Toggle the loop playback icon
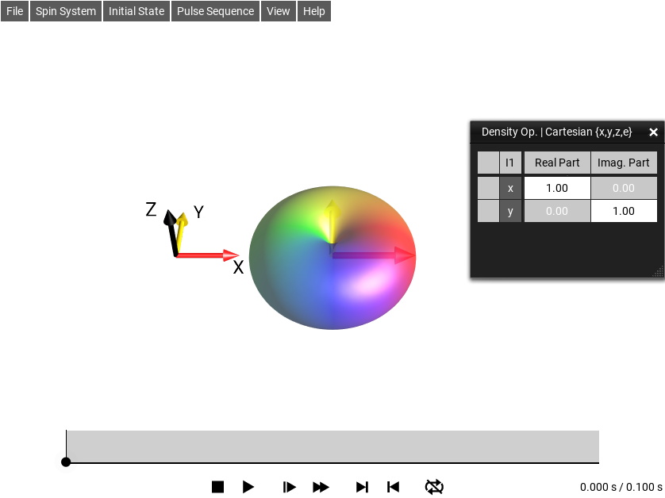Screen dimensions: 665x498 434,487
